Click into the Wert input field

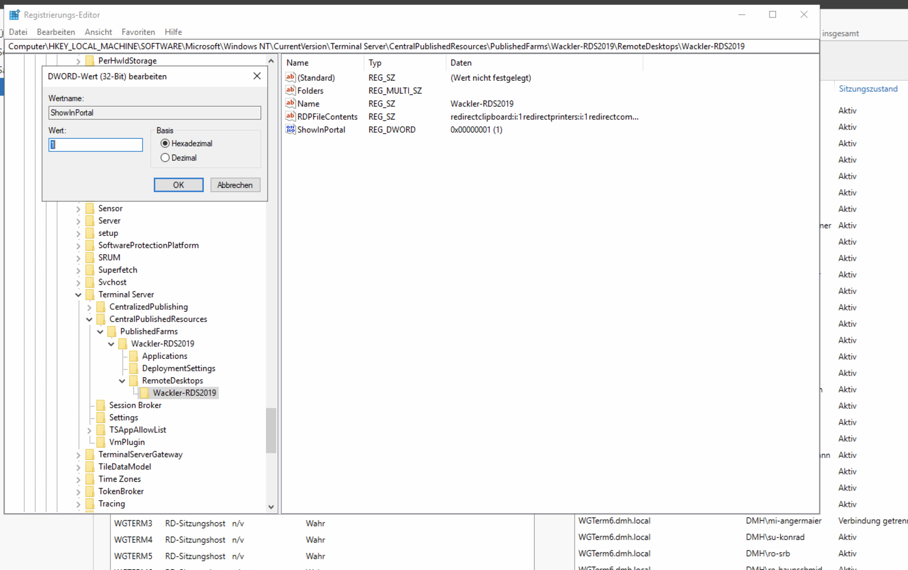[x=96, y=145]
